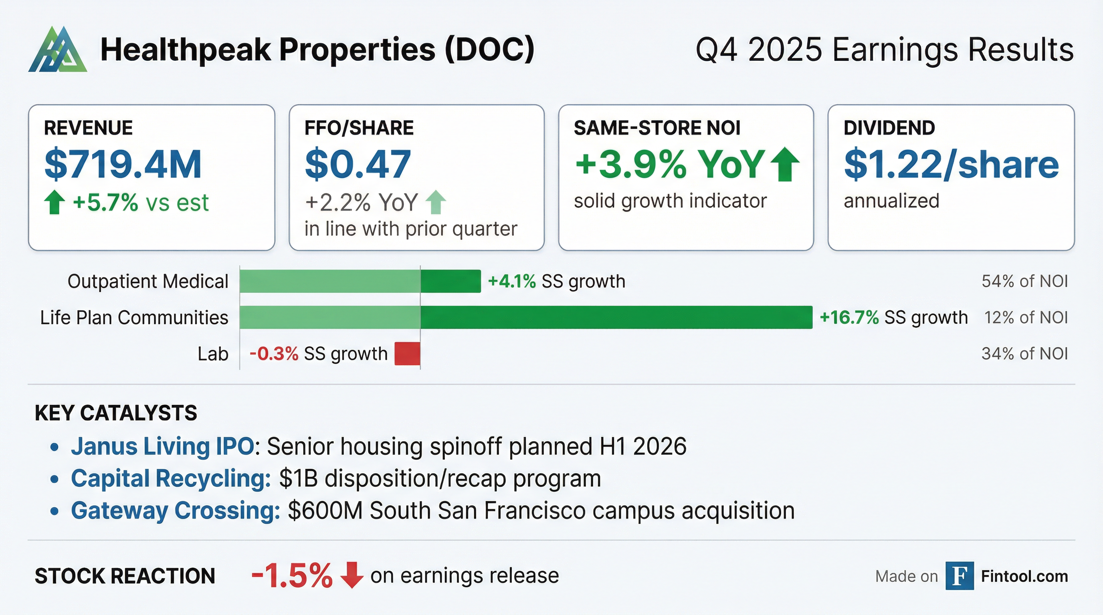Image resolution: width=1103 pixels, height=615 pixels.
Task: Select the Dividend $1.22/share card
Action: click(951, 177)
